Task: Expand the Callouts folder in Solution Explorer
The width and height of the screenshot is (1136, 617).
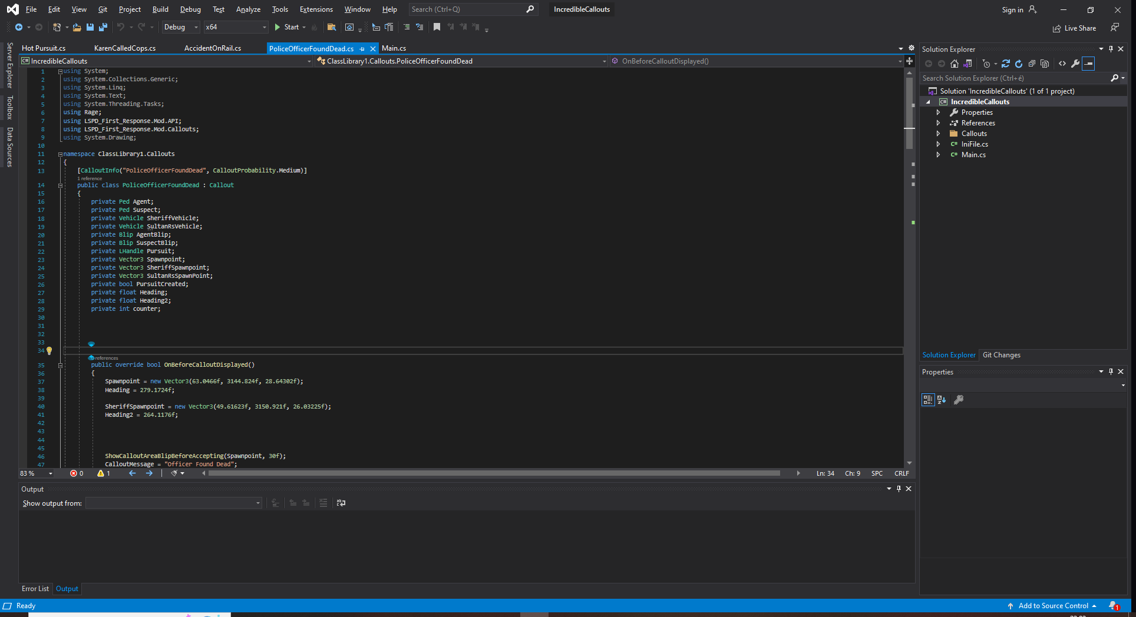Action: (938, 134)
